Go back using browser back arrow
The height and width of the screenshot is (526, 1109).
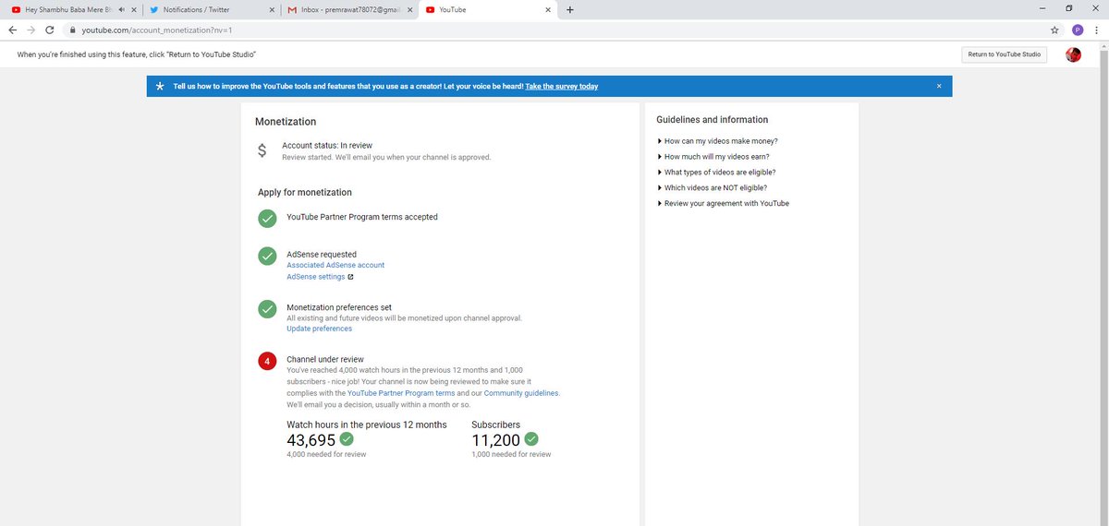coord(12,30)
